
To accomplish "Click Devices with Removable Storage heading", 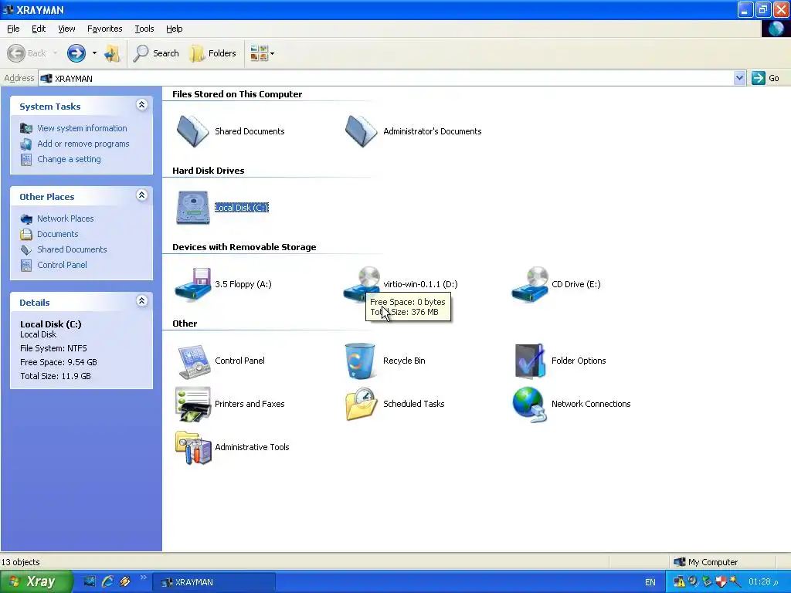I will pyautogui.click(x=244, y=247).
